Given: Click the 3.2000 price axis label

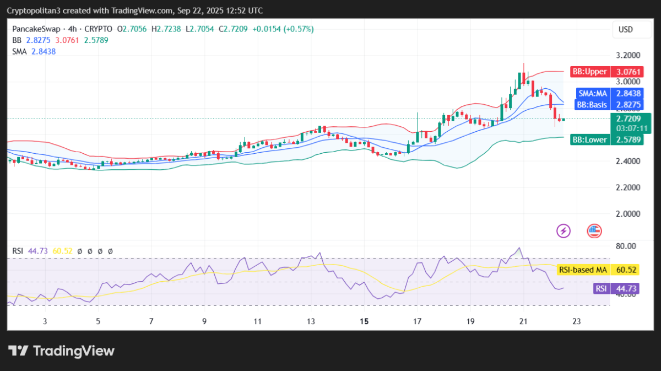Looking at the screenshot, I should [627, 56].
